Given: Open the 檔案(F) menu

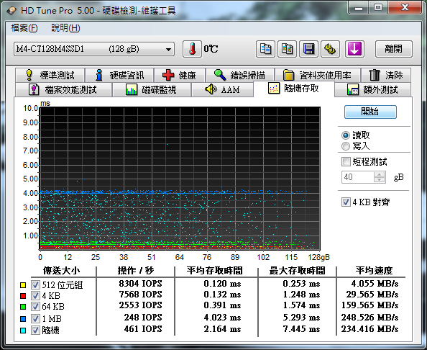Looking at the screenshot, I should pyautogui.click(x=24, y=28).
